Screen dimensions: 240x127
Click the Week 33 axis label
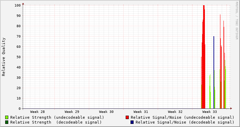[210, 112]
